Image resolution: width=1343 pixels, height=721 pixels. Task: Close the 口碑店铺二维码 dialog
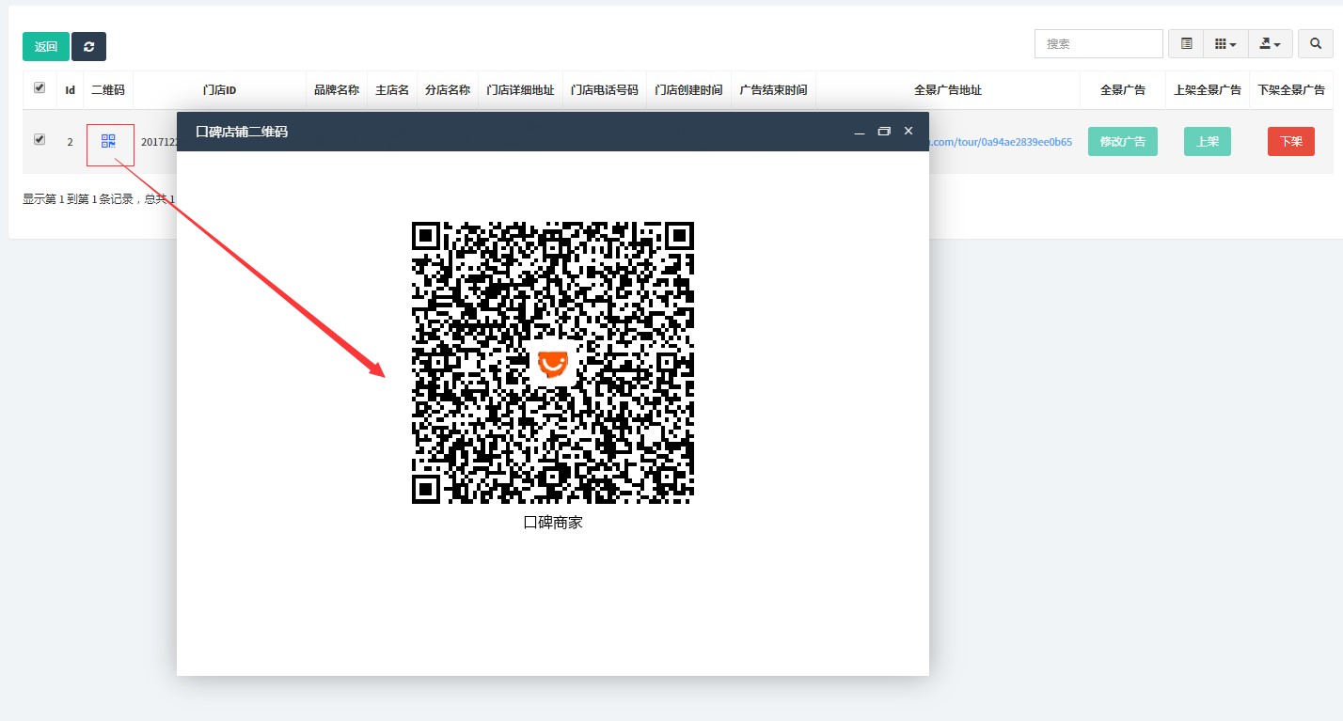click(908, 132)
